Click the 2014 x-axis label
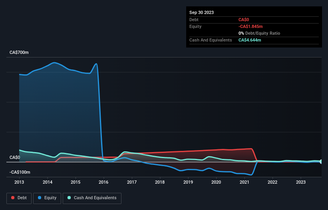Image resolution: width=328 pixels, height=210 pixels. [x=48, y=182]
